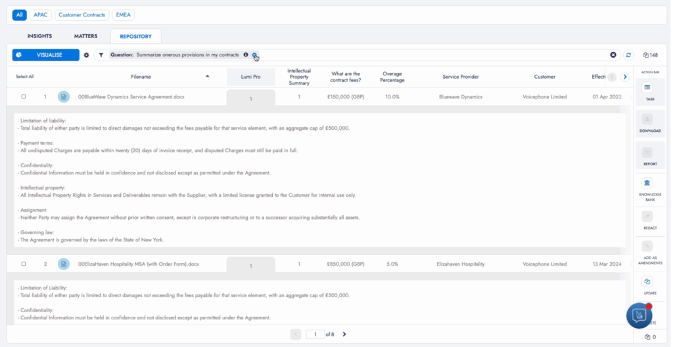The width and height of the screenshot is (673, 347).
Task: Switch to the Matters tab
Action: (85, 36)
